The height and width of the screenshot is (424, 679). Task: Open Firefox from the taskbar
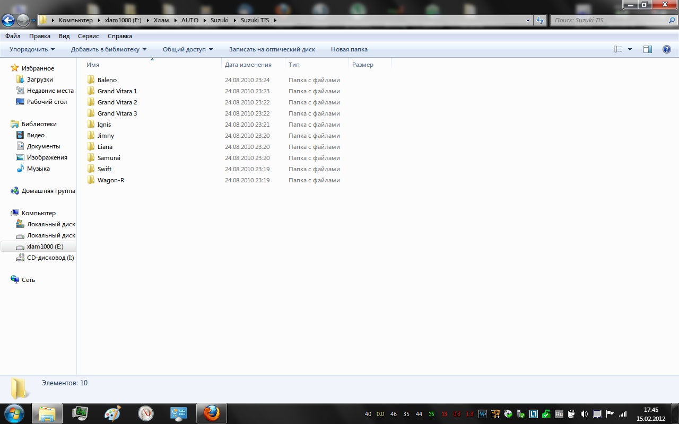tap(212, 413)
